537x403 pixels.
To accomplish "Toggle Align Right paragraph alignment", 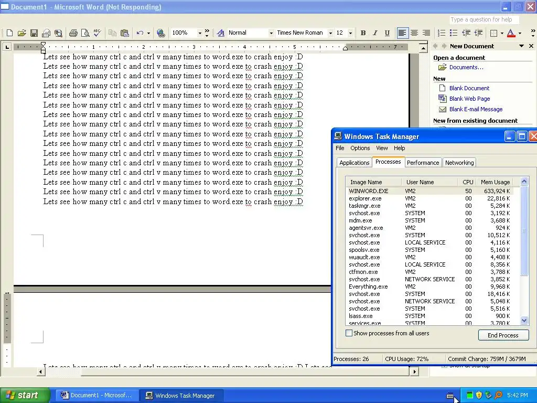I will click(426, 33).
